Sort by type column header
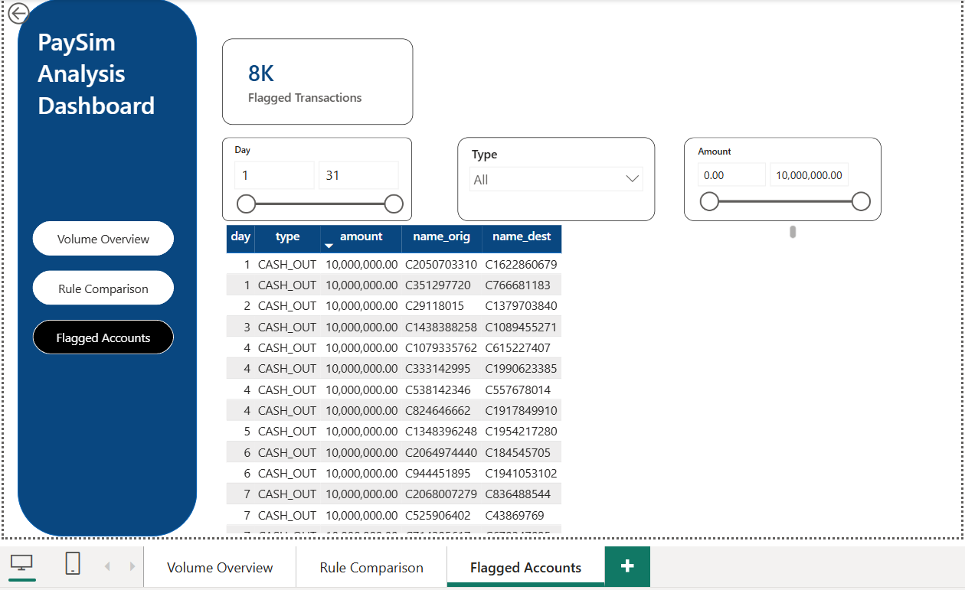The height and width of the screenshot is (590, 965). click(287, 237)
